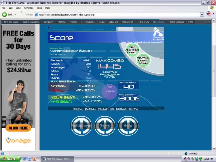Click the CLICK HERE ad button

[x=18, y=128]
